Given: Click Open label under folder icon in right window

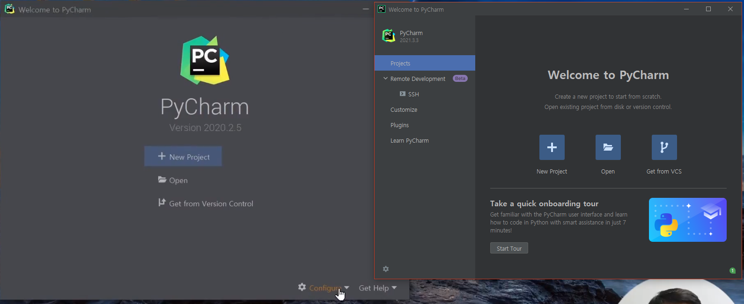Looking at the screenshot, I should [608, 172].
